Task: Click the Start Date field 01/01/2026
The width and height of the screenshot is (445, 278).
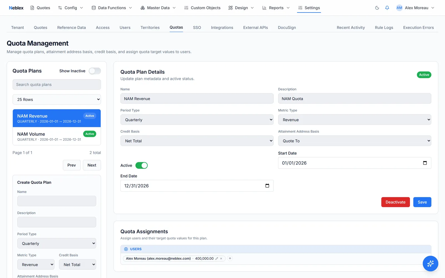Action: point(355,163)
